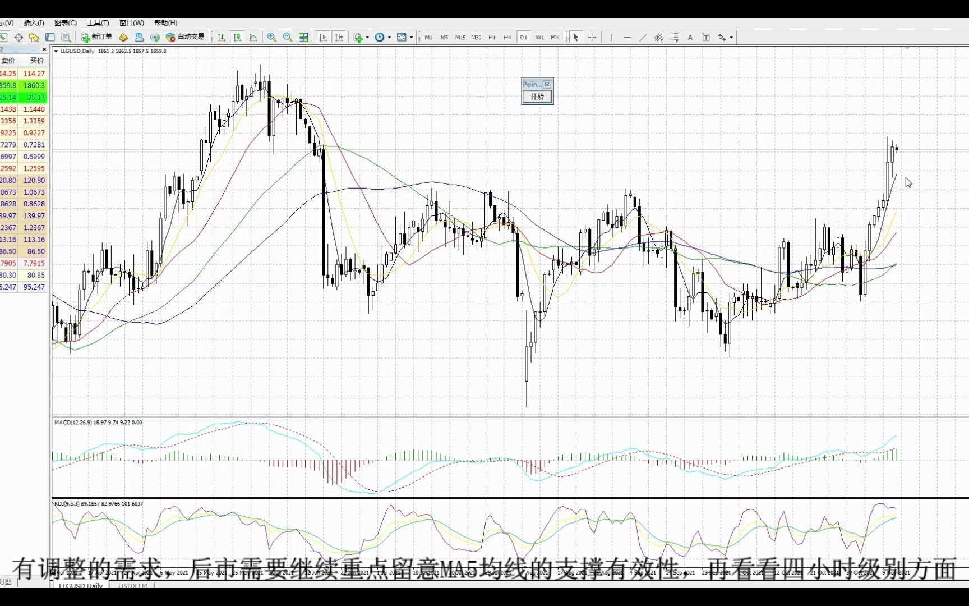The height and width of the screenshot is (606, 969).
Task: Select the candlestick chart icon
Action: [237, 37]
